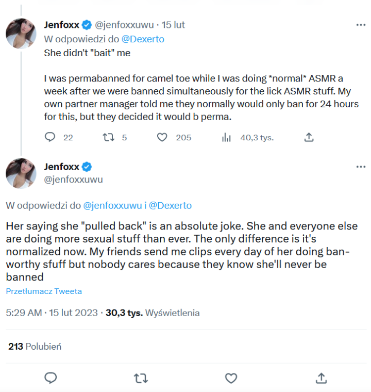Screen dimensions: 371x392
Task: Reply to the main tweet at bottom
Action: [50, 378]
